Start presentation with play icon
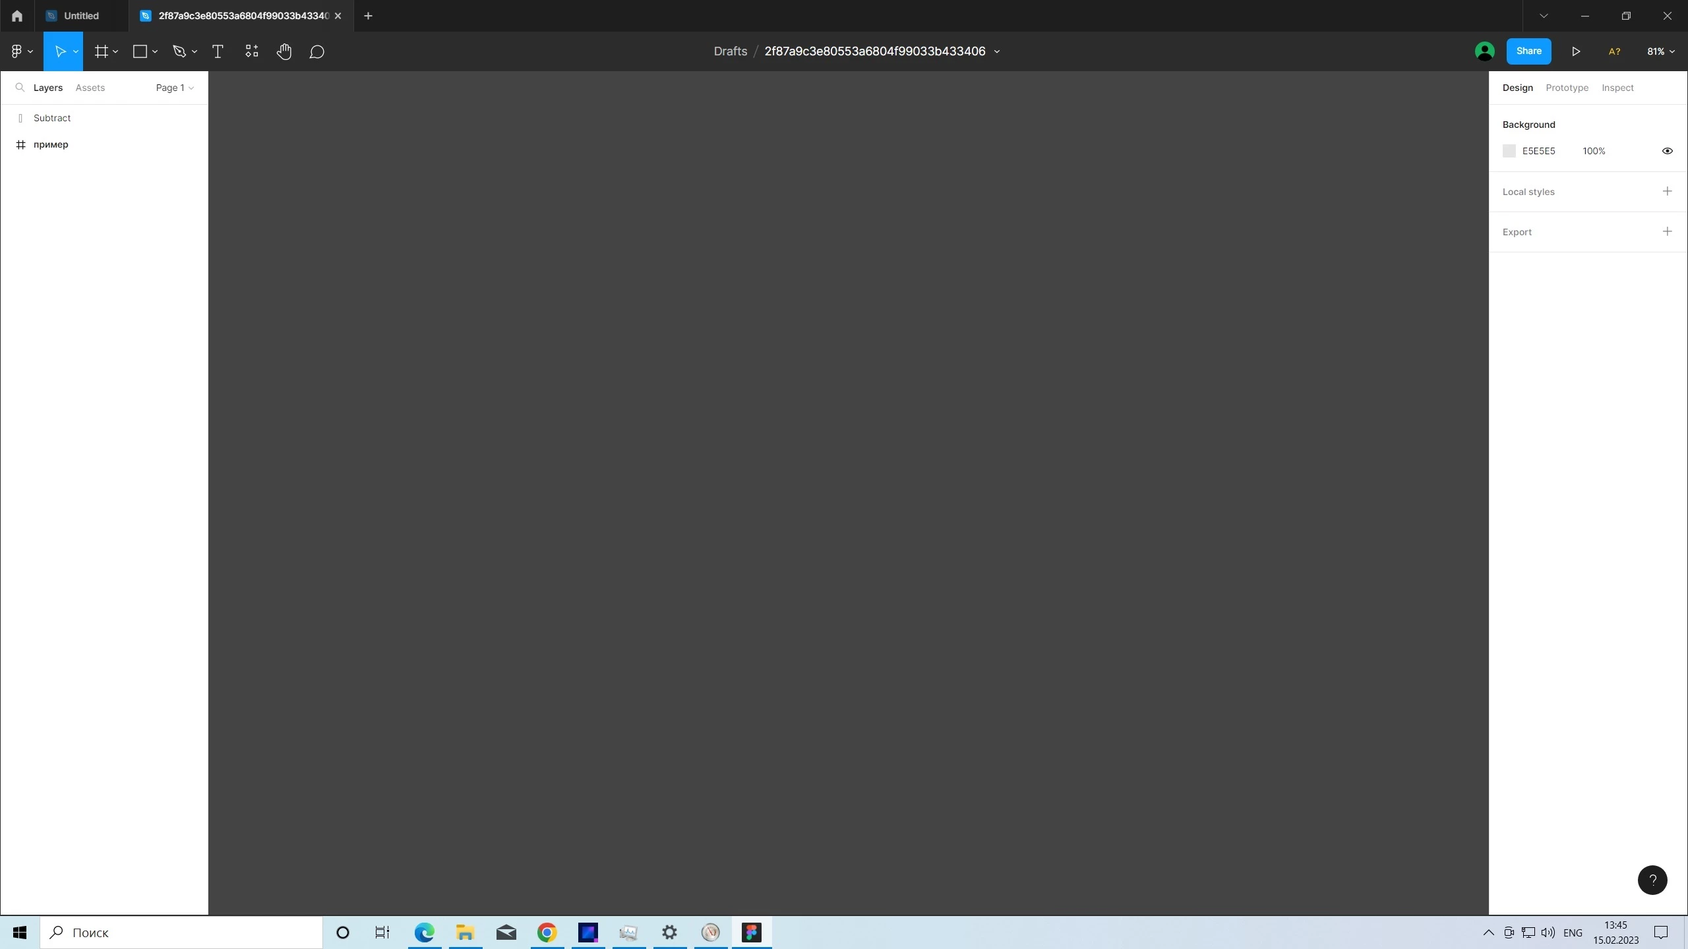This screenshot has height=949, width=1688. (x=1575, y=51)
